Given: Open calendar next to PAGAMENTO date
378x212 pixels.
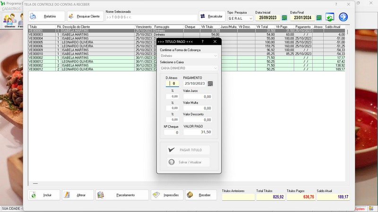Looking at the screenshot, I should click(210, 83).
